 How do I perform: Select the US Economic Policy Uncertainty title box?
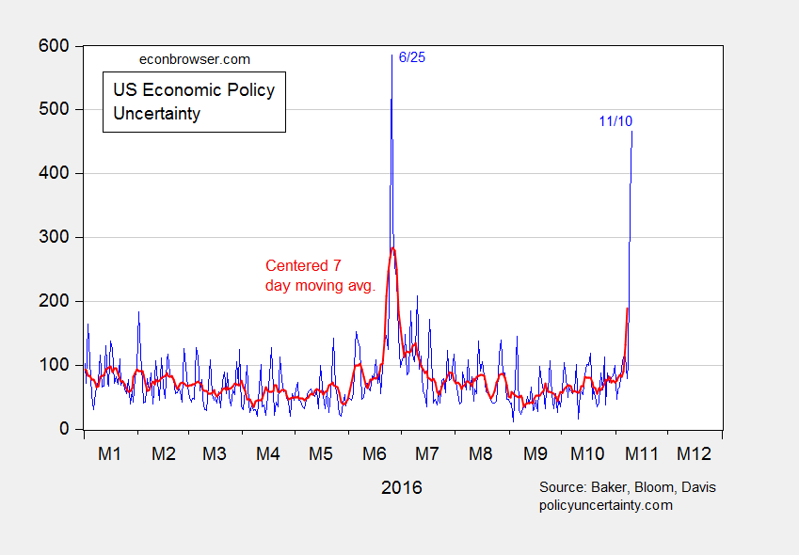[194, 102]
